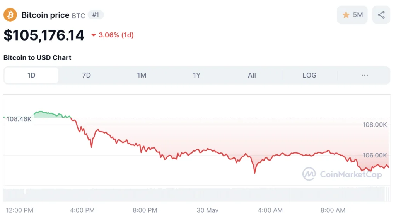
Task: Switch to the 1M chart range
Action: pyautogui.click(x=142, y=75)
